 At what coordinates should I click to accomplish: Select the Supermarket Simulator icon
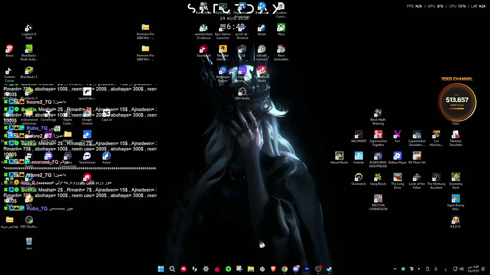(x=417, y=139)
